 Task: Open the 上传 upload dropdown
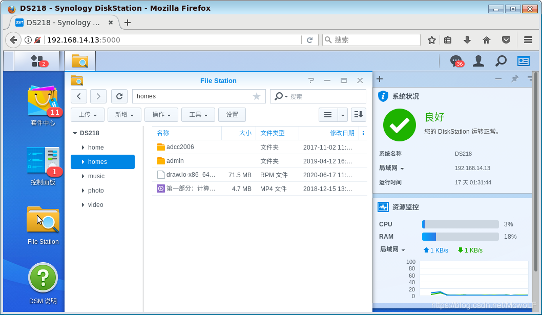click(88, 114)
